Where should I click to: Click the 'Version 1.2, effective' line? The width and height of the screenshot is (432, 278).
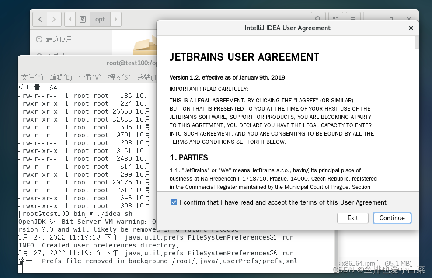click(227, 78)
